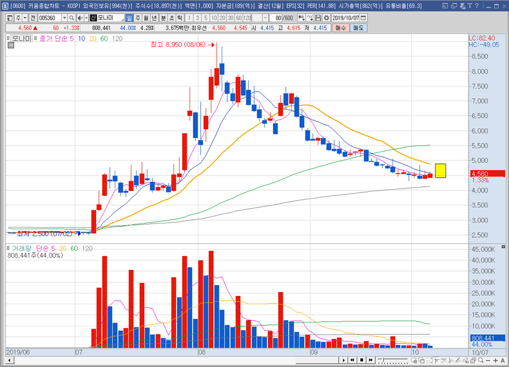Zoom in chart with plus icon

[x=495, y=361]
